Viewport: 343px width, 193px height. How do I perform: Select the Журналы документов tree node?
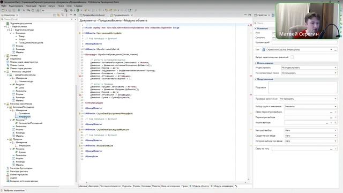click(x=21, y=23)
